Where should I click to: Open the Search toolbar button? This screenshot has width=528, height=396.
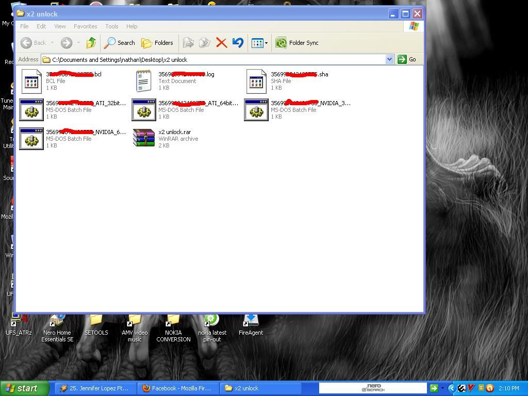point(119,43)
